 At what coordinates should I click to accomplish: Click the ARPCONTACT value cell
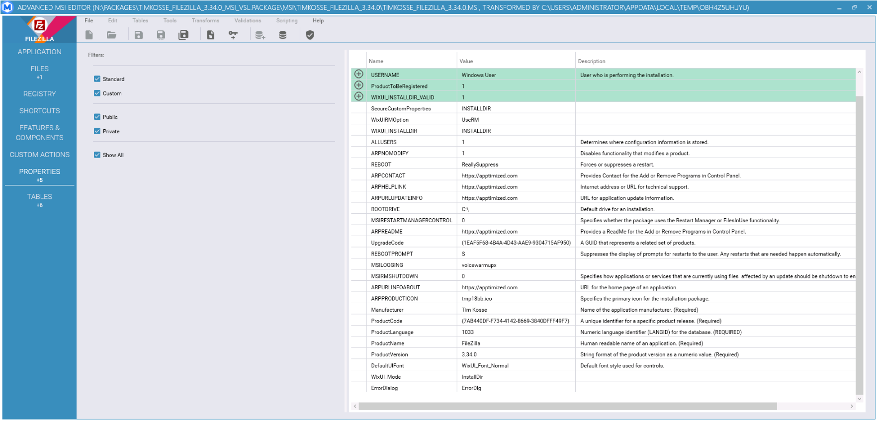[x=516, y=175]
